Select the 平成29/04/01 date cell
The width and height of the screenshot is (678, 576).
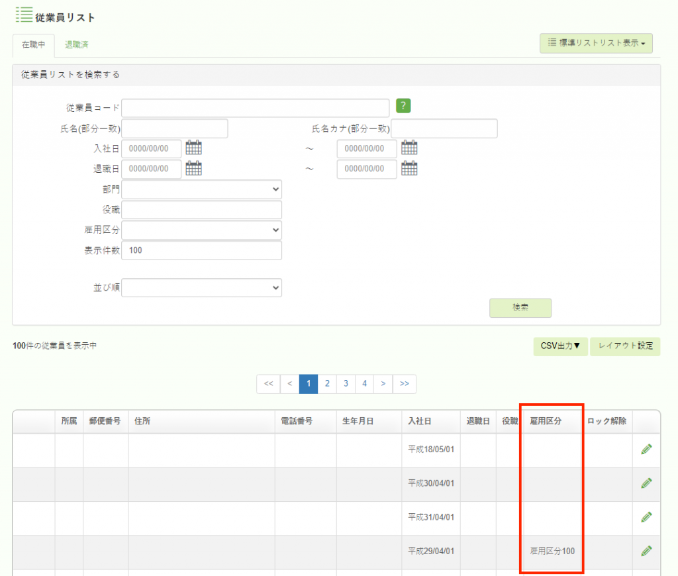[x=431, y=552]
